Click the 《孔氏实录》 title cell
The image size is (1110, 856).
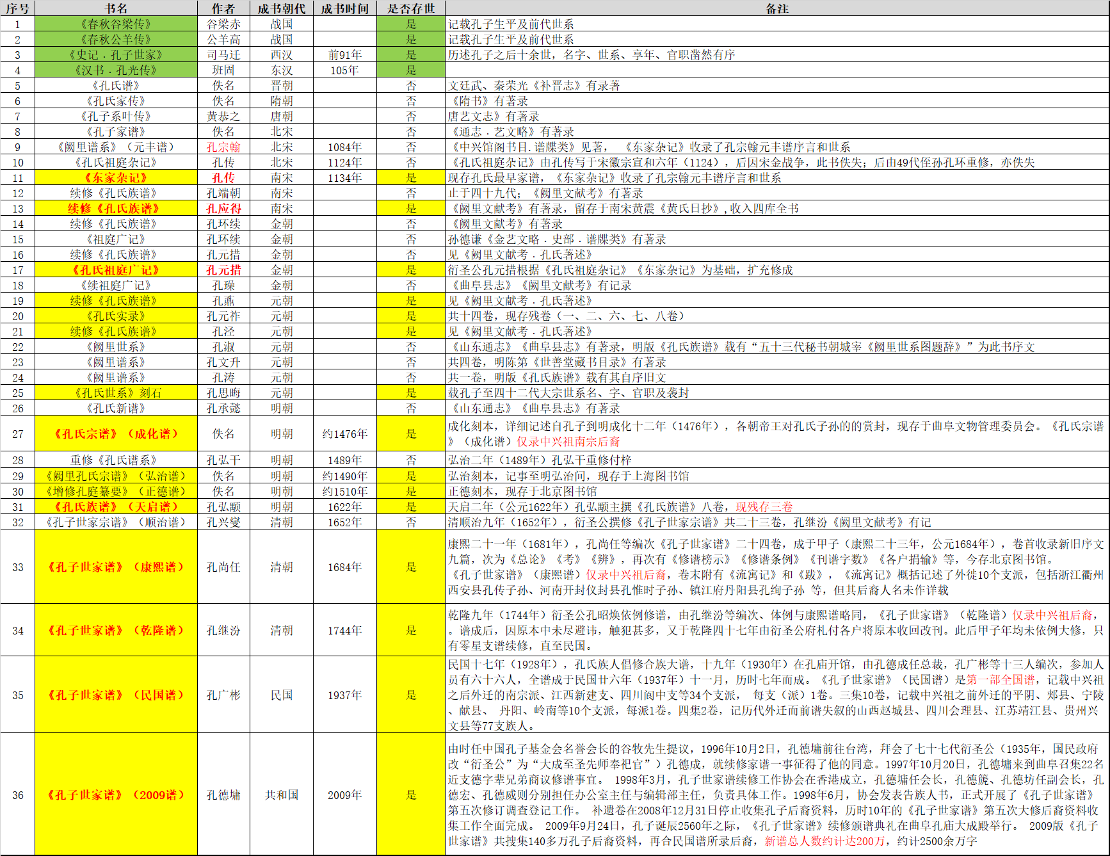[x=116, y=316]
